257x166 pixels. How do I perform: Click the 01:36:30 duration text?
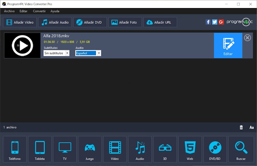49,42
